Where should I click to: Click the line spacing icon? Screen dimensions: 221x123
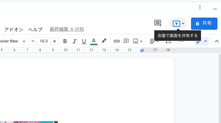click(168, 41)
